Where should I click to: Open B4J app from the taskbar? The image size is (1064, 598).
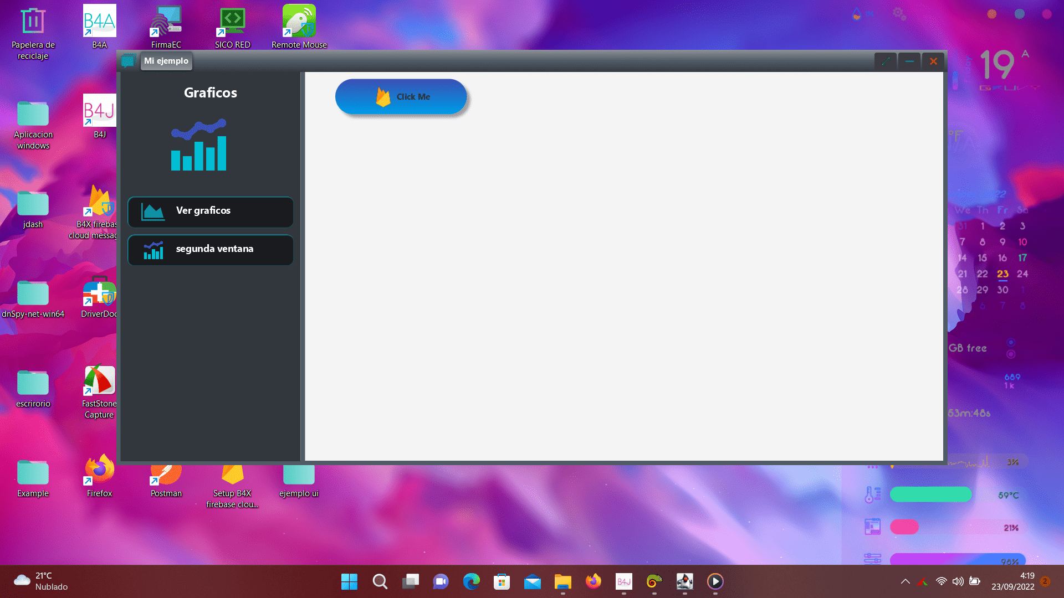click(623, 581)
